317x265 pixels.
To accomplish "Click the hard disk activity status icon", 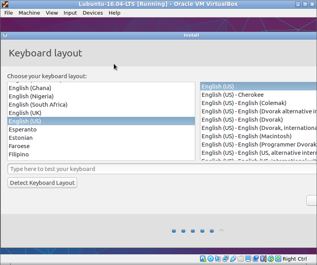I will coord(203,259).
